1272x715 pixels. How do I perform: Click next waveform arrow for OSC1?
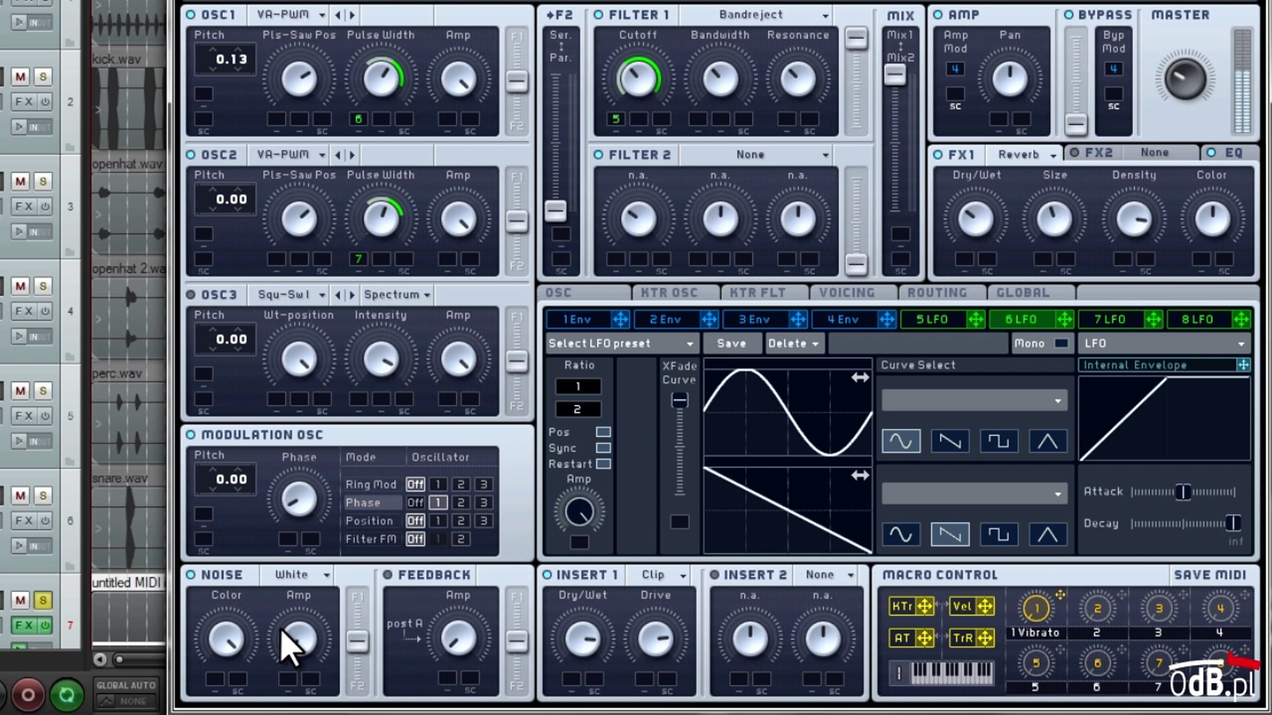[x=352, y=15]
